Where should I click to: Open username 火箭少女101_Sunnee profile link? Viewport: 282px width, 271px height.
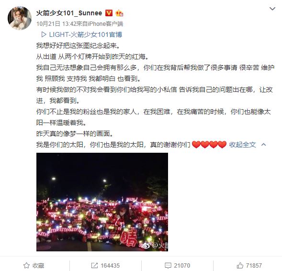pyautogui.click(x=69, y=13)
